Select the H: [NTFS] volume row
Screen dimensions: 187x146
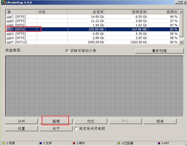coord(92,38)
